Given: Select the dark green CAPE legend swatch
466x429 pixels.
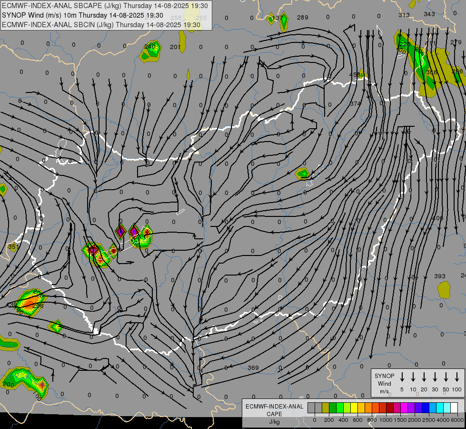Looking at the screenshot, I should pyautogui.click(x=333, y=408).
